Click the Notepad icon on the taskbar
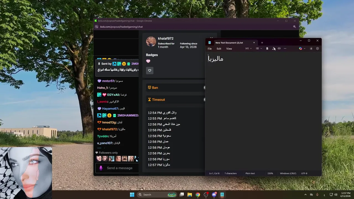 222,195
